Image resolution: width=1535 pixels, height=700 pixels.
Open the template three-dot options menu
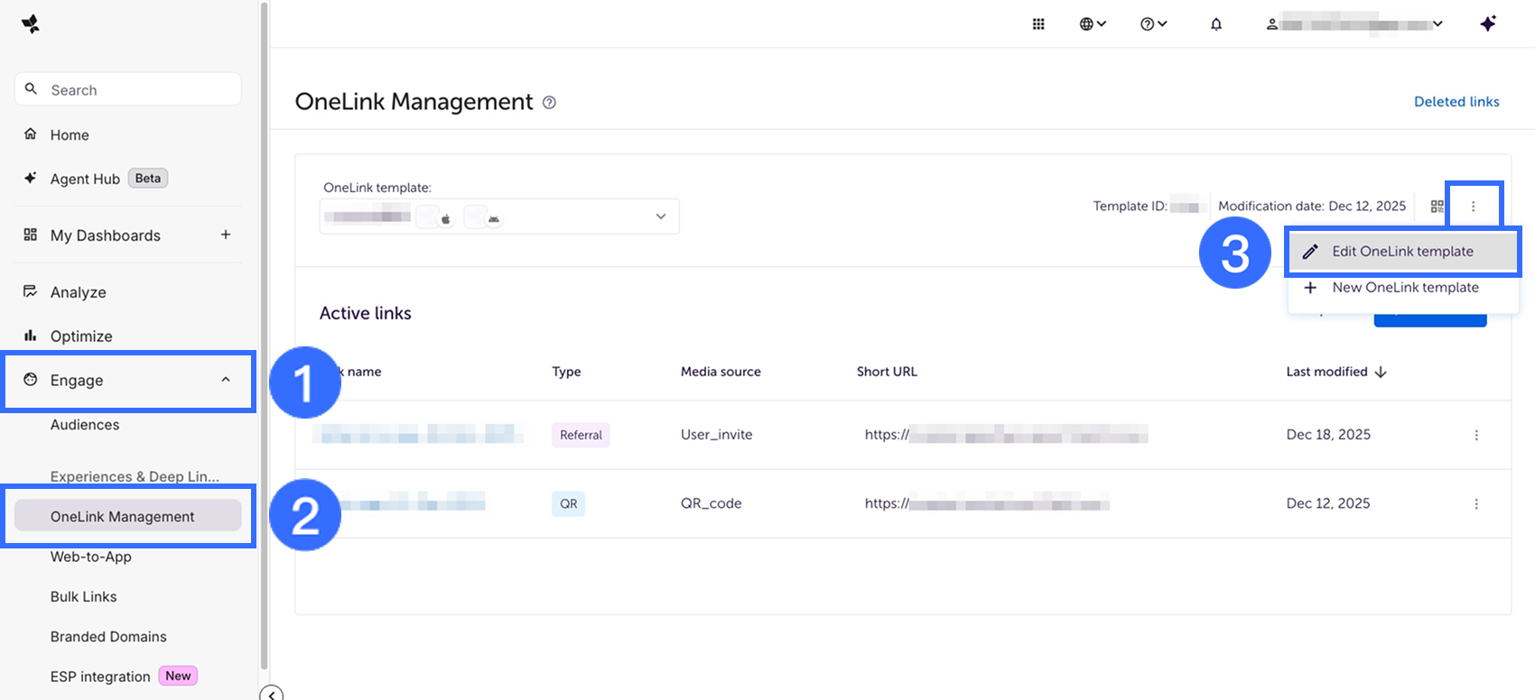pyautogui.click(x=1473, y=207)
